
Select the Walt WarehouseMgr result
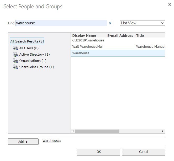pyautogui.click(x=88, y=47)
